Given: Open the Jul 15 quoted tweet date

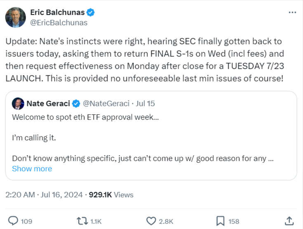Looking at the screenshot, I should click(x=145, y=104).
